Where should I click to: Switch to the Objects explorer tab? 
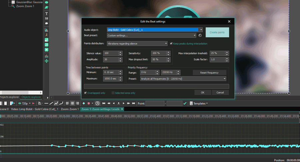(31, 97)
